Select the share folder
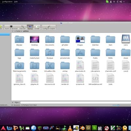 point(126,54)
